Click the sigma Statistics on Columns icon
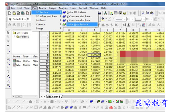The height and width of the screenshot is (112, 170). pos(124,25)
